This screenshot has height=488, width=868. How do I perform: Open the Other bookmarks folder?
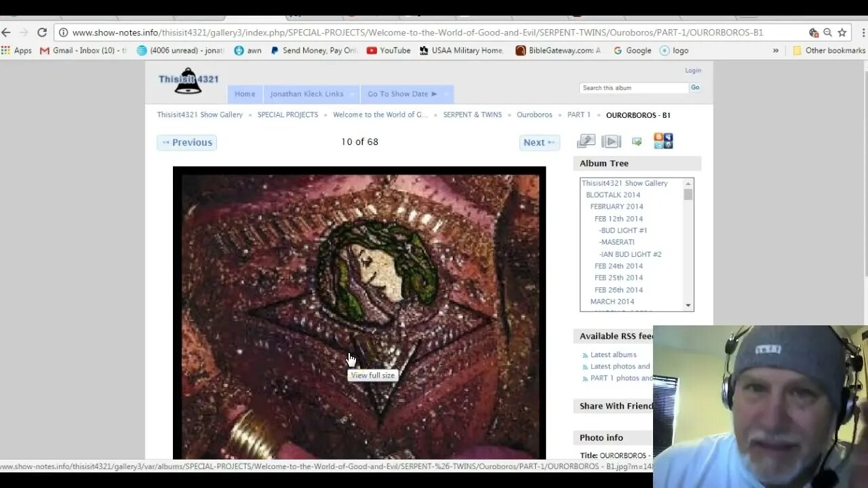click(829, 50)
